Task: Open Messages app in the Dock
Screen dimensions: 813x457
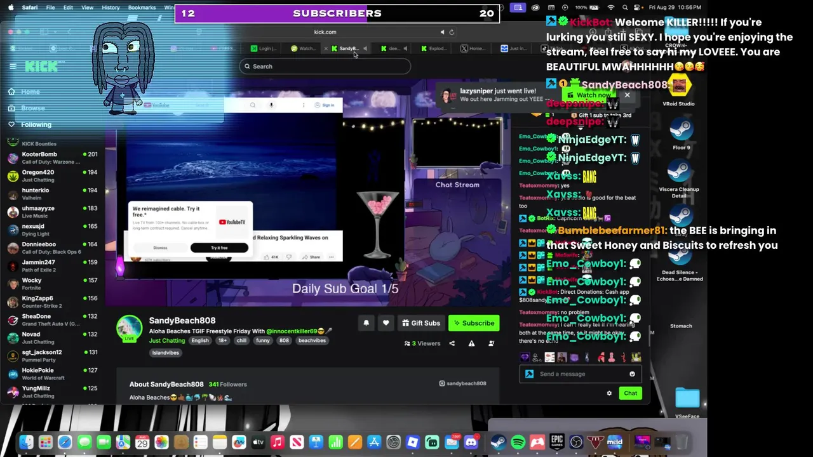Action: pyautogui.click(x=84, y=442)
